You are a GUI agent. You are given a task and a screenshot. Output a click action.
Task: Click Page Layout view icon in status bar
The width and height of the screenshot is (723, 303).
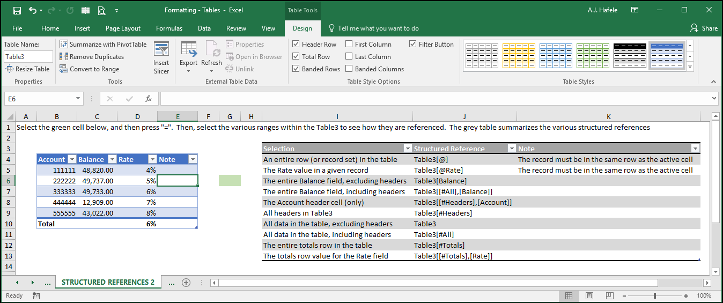tap(589, 295)
